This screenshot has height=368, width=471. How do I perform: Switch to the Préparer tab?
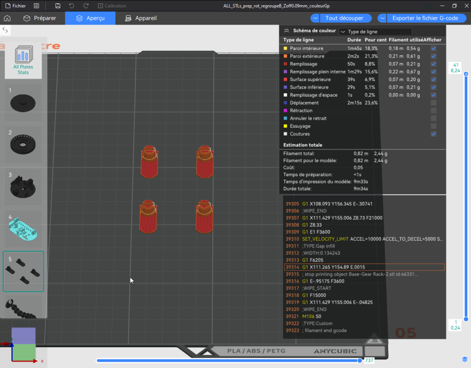coord(40,18)
